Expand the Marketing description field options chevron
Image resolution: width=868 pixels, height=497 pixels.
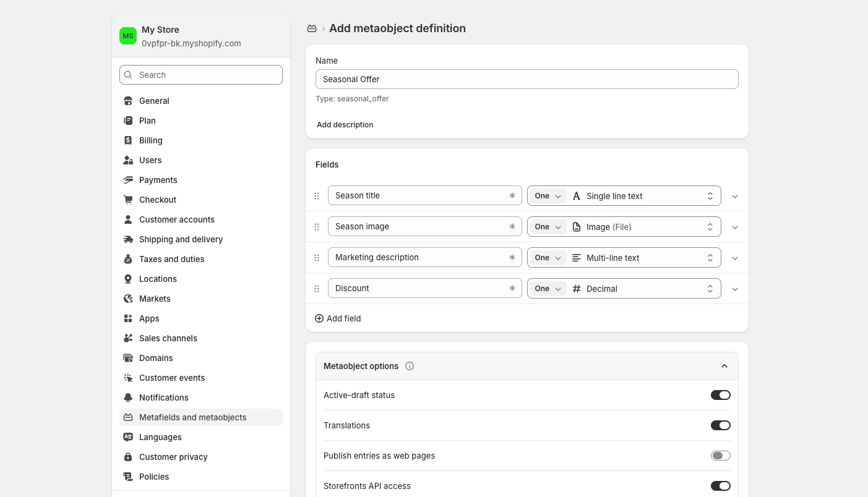coord(735,258)
